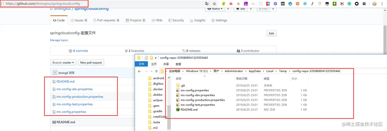Click the .git folder icon in Explorer
This screenshot has height=131, width=387.
pyautogui.click(x=178, y=85)
